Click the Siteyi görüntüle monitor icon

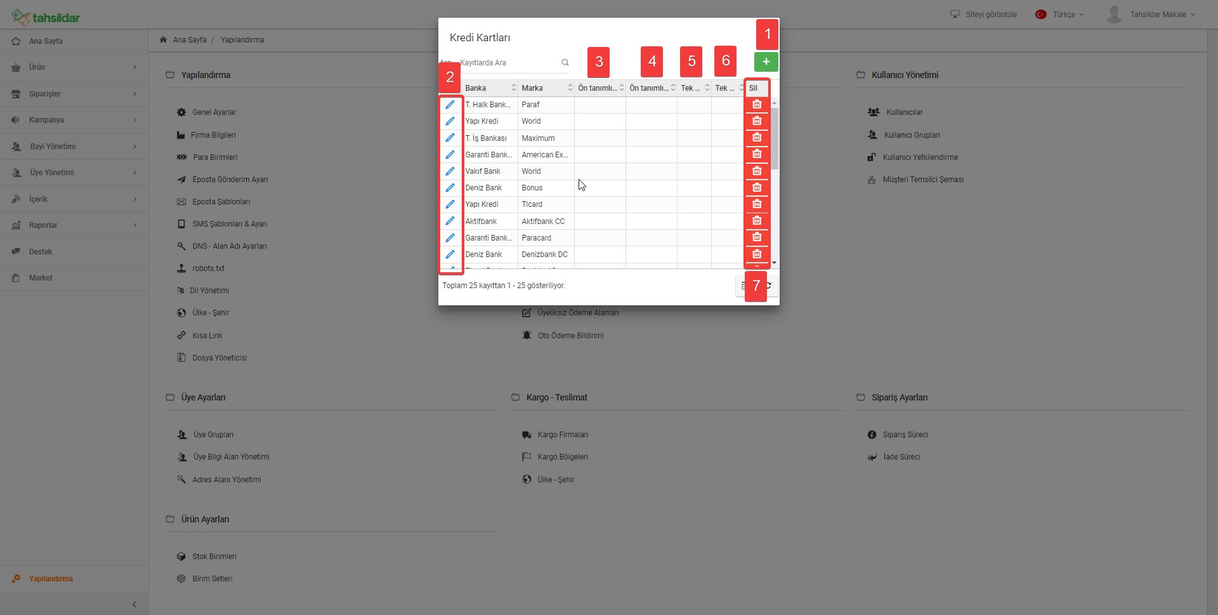[x=955, y=14]
